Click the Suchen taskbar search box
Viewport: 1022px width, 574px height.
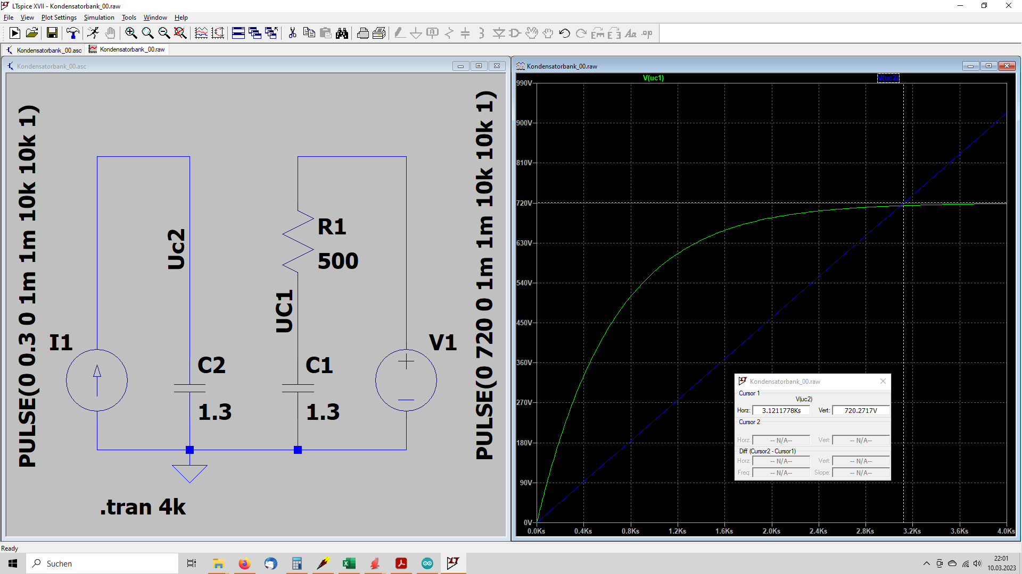tap(102, 563)
